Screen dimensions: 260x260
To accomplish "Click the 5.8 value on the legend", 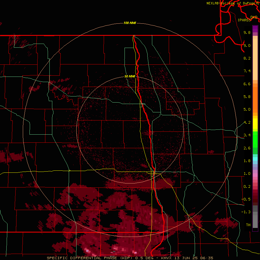I will pyautogui.click(x=247, y=97).
